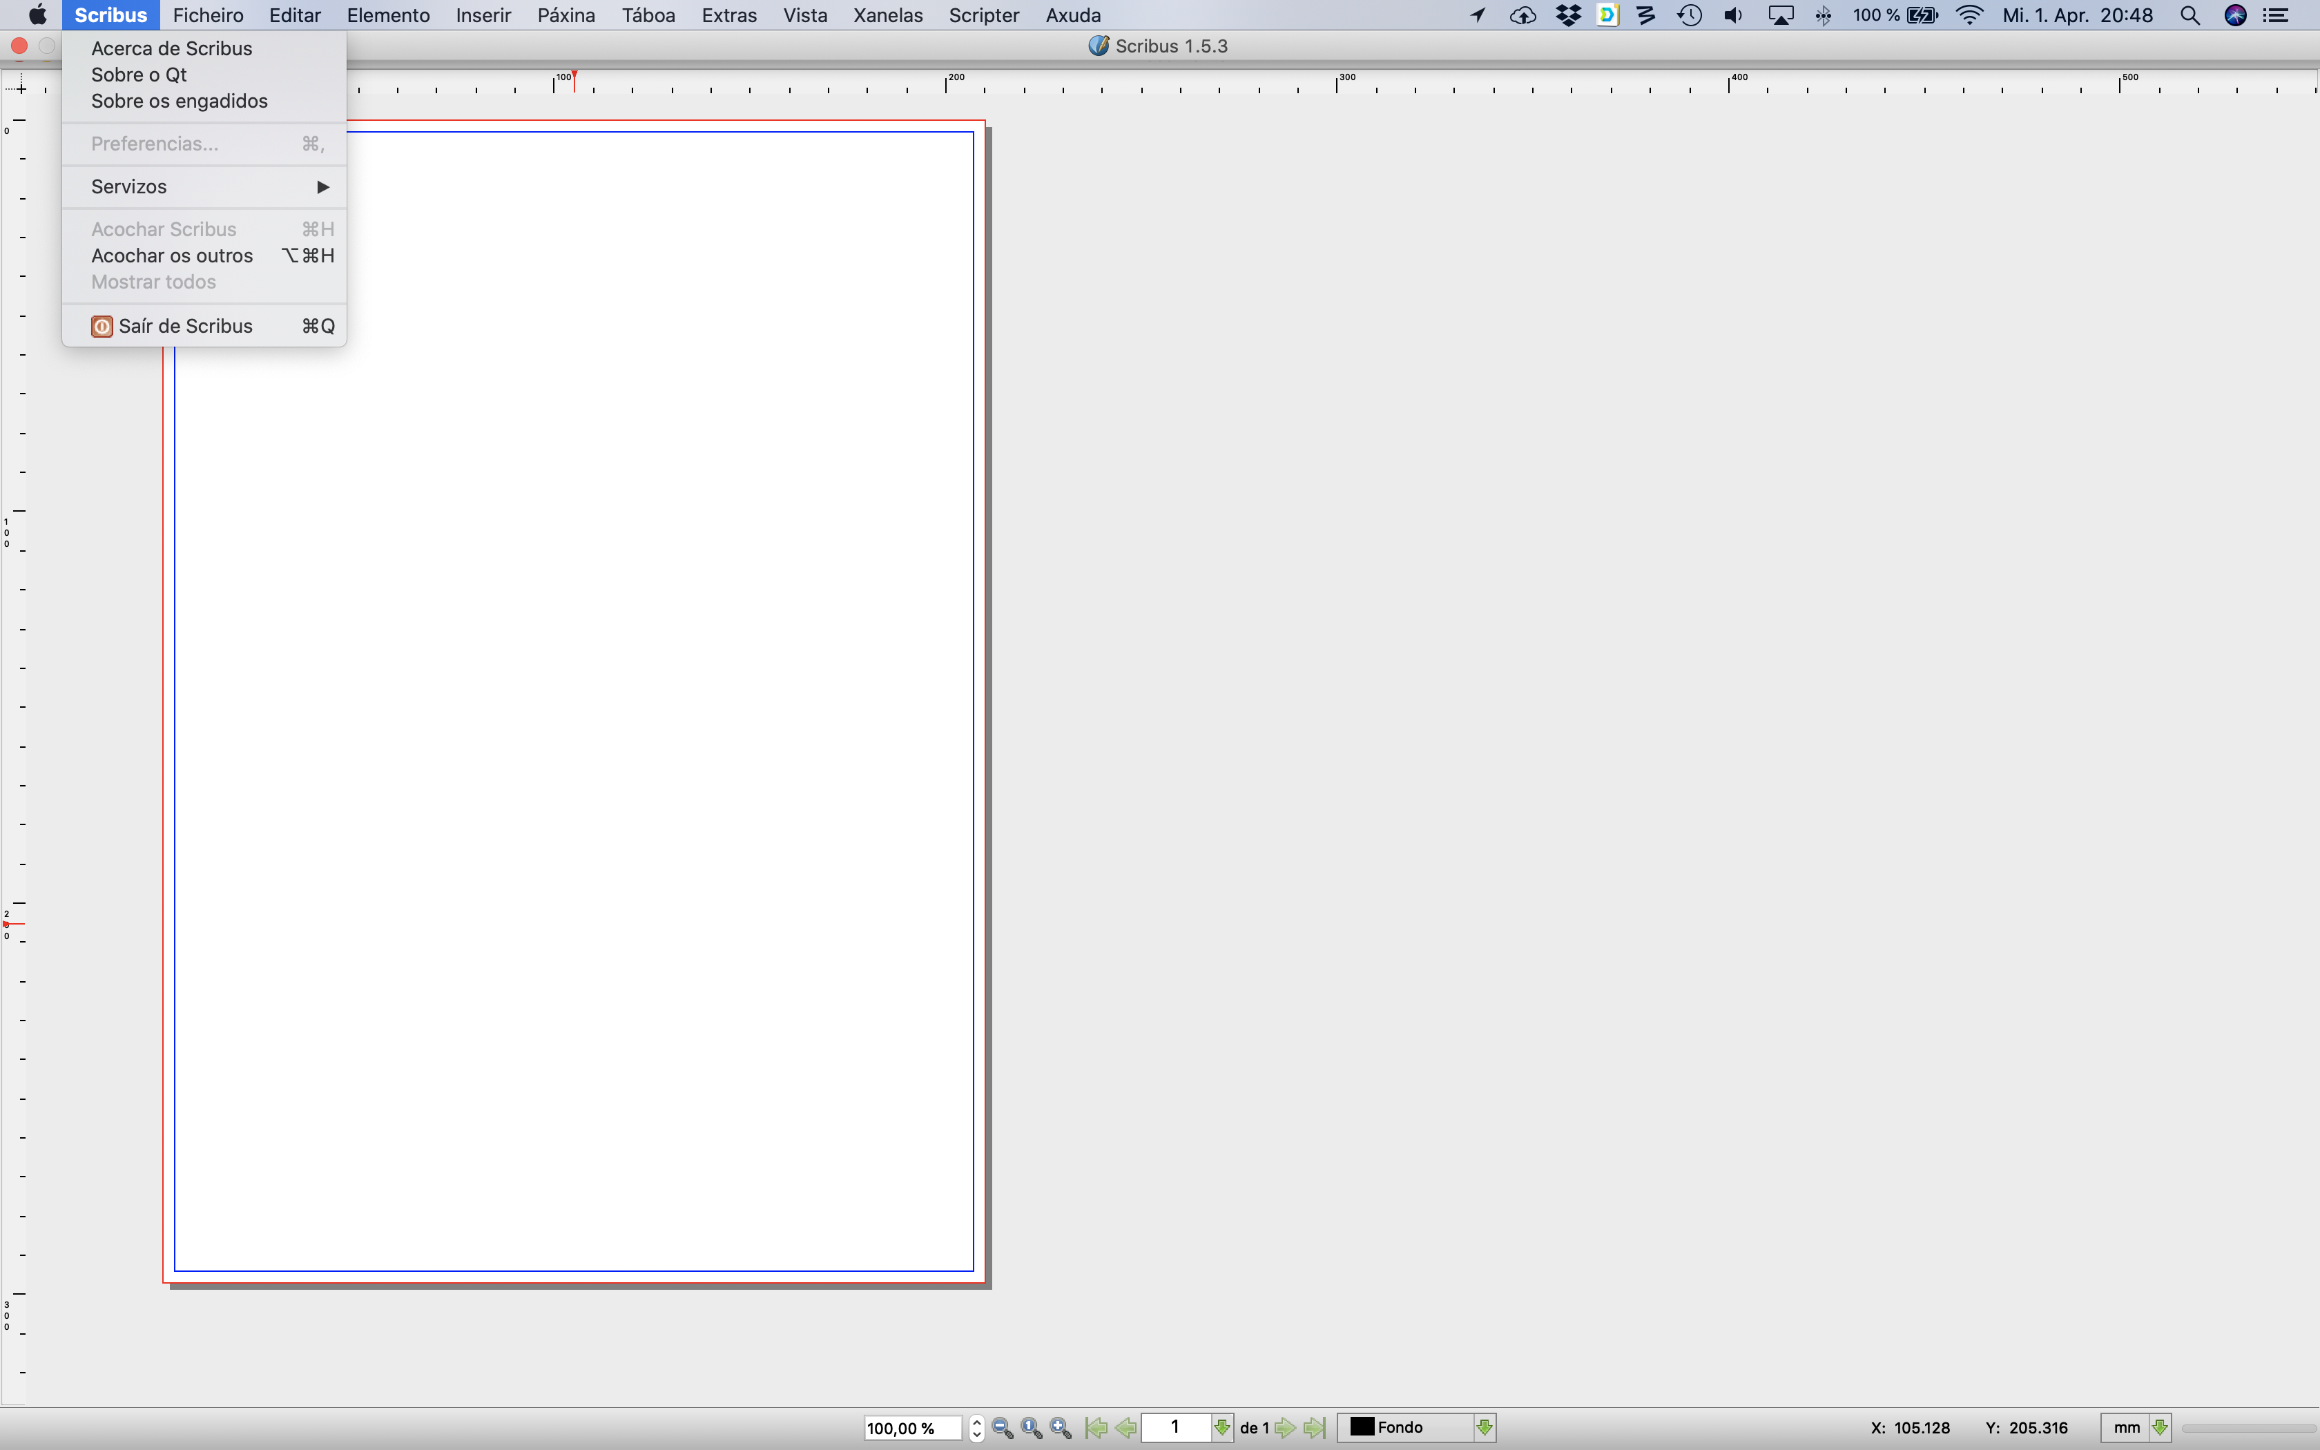The height and width of the screenshot is (1450, 2320).
Task: Choose Saír de Scribus menu item
Action: click(x=185, y=326)
